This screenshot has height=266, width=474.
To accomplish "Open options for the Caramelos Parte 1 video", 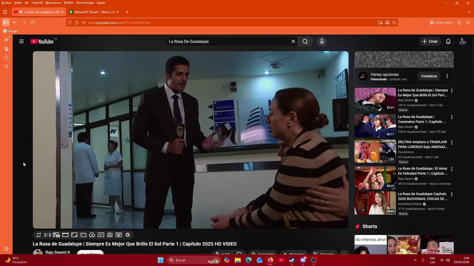I will tap(451, 117).
